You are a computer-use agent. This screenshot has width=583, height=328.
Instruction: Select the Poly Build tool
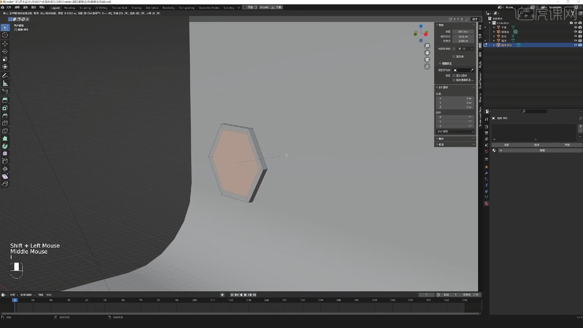coord(5,138)
